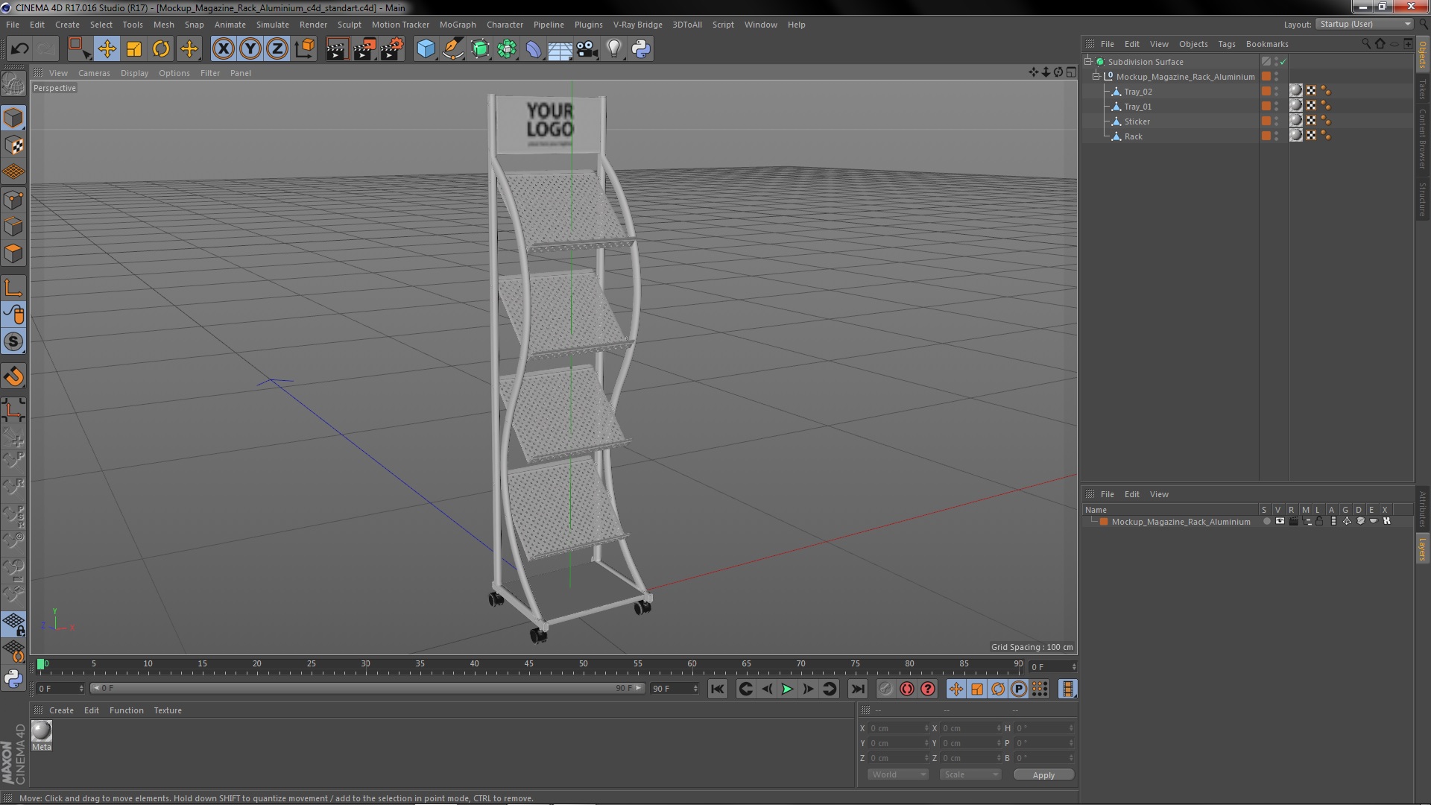Toggle the Y axis lock
This screenshot has width=1431, height=805.
click(250, 49)
